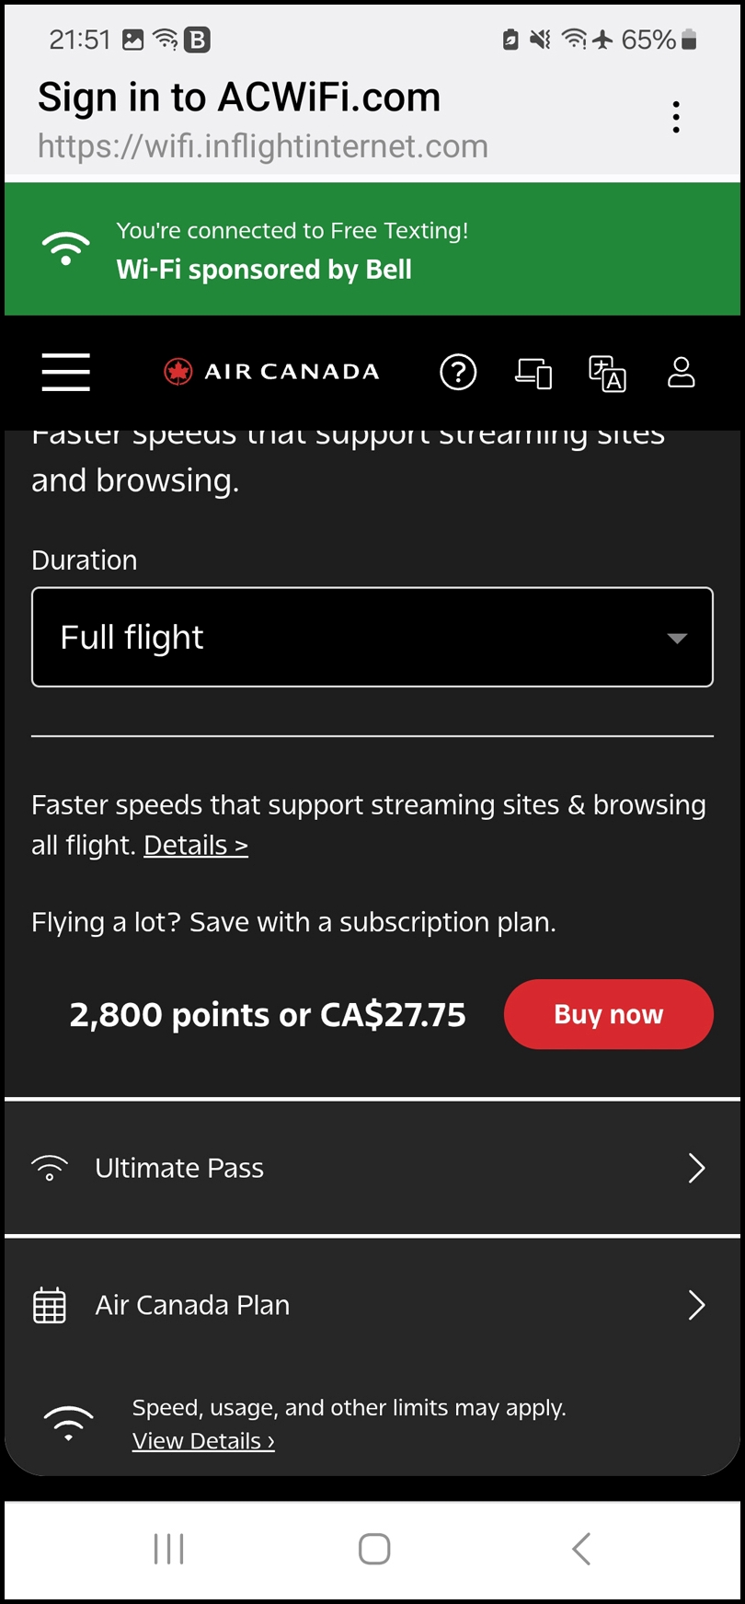Open the hamburger navigation menu
Viewport: 745px width, 1604px height.
tap(66, 372)
